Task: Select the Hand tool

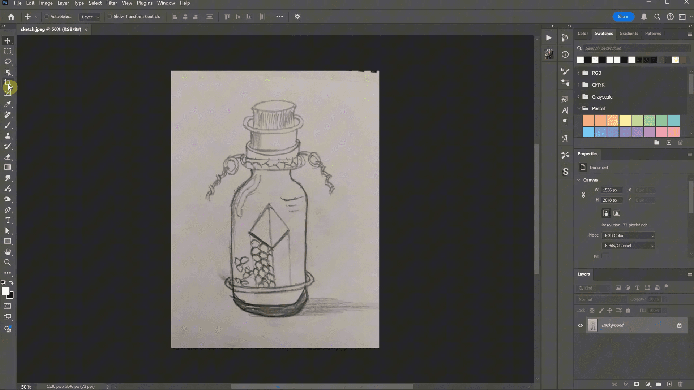Action: pos(8,252)
